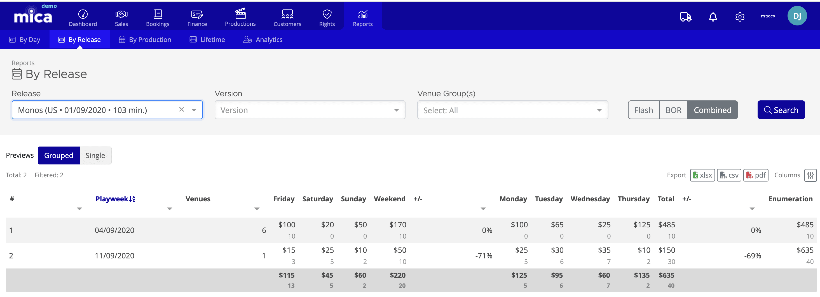Image resolution: width=820 pixels, height=297 pixels.
Task: Switch report view to Flash
Action: [643, 110]
